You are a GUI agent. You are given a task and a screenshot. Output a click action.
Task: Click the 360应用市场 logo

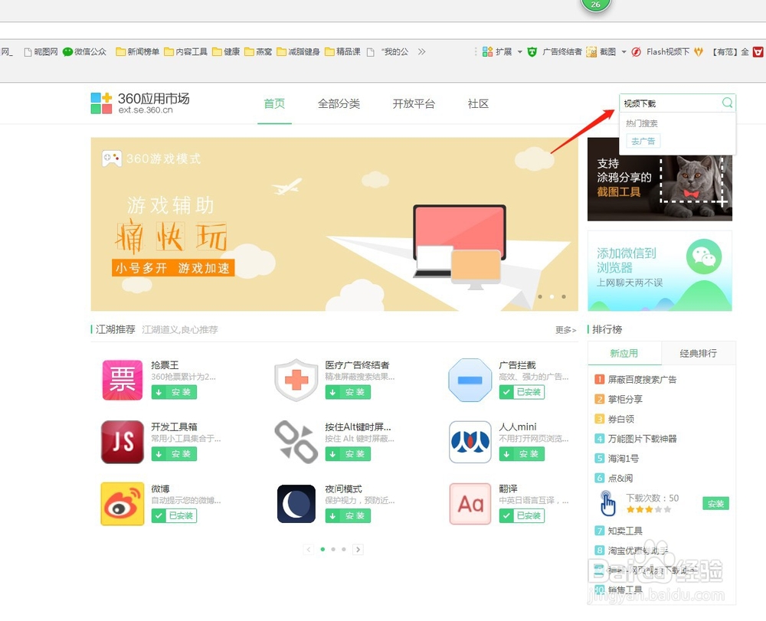point(140,103)
